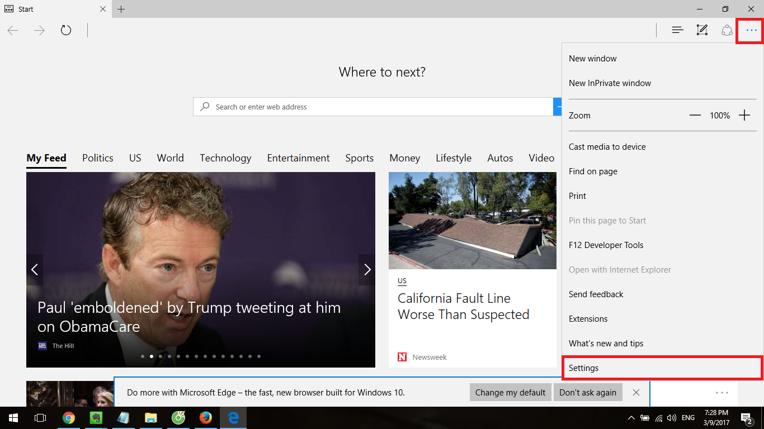Image resolution: width=764 pixels, height=429 pixels.
Task: Launch Google Chrome from the taskbar
Action: click(x=69, y=418)
